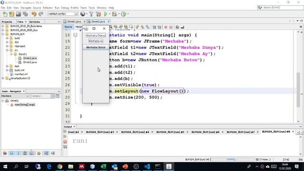This screenshot has height=171, width=304.
Task: Click the Redo arrow icon
Action: coord(41,14)
